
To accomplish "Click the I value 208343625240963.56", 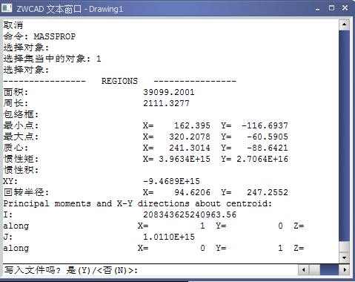I will [190, 214].
